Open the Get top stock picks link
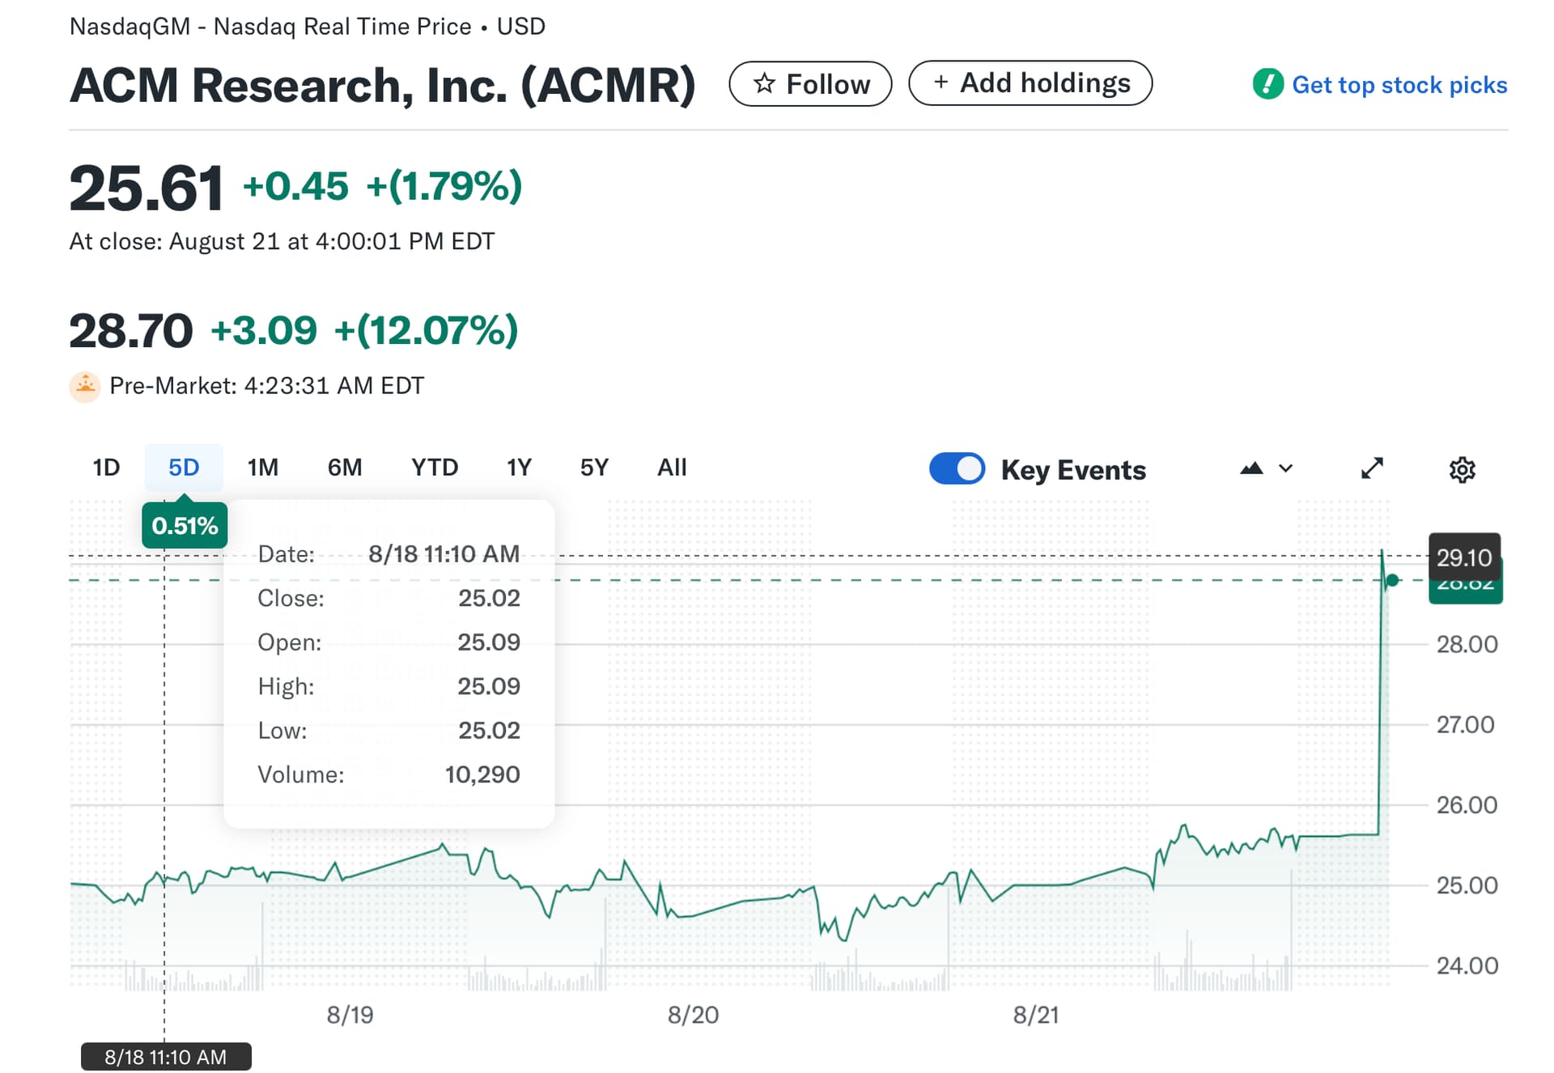The image size is (1554, 1073). click(x=1399, y=85)
